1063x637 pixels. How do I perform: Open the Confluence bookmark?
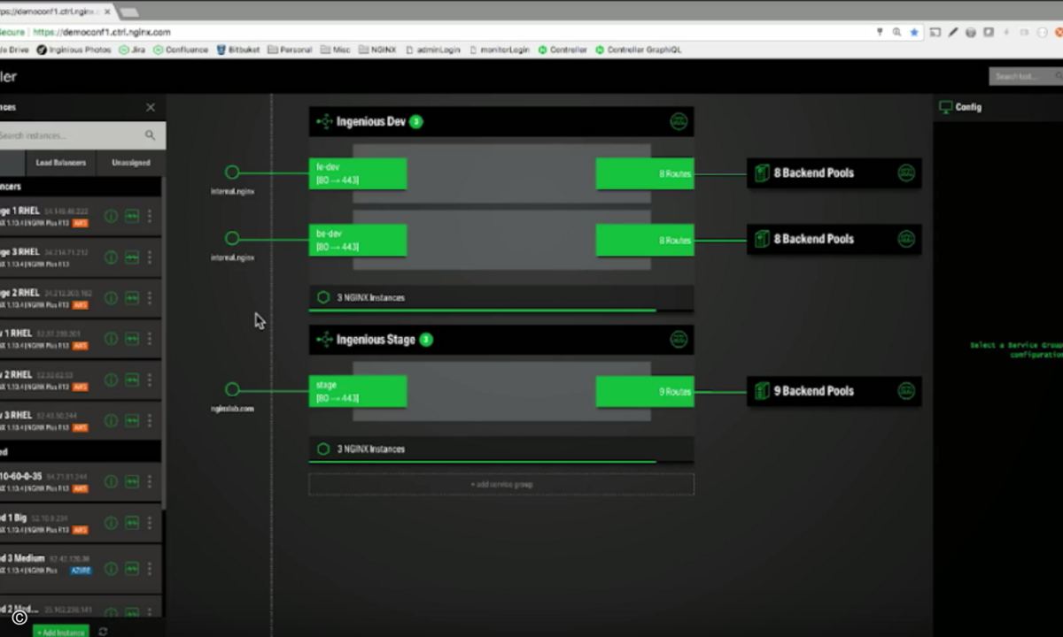[181, 50]
